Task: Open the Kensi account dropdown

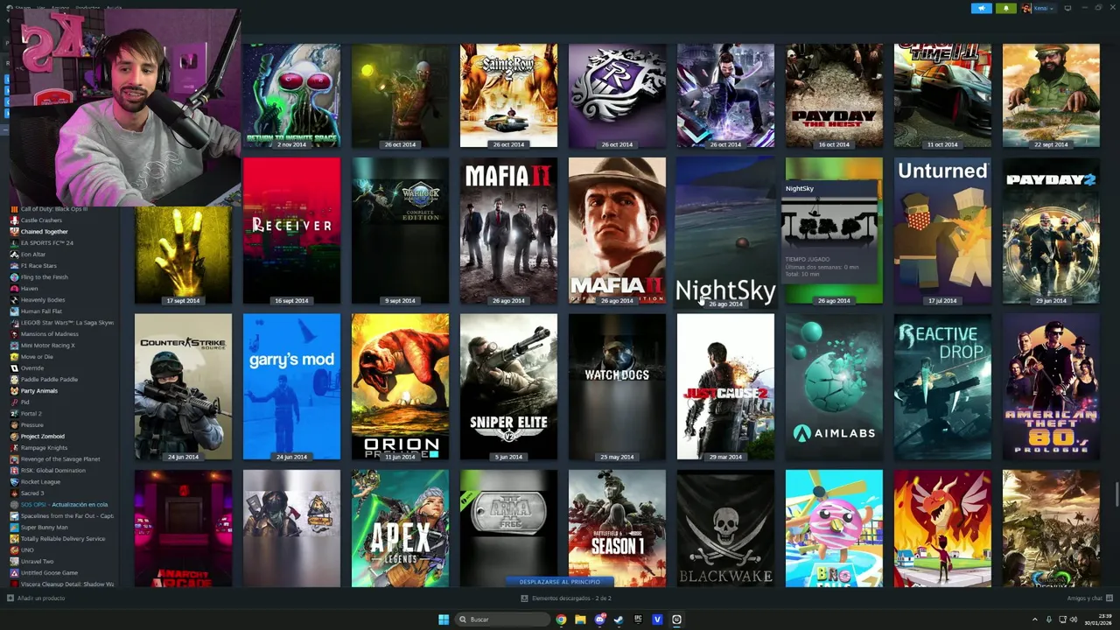Action: coord(1038,8)
